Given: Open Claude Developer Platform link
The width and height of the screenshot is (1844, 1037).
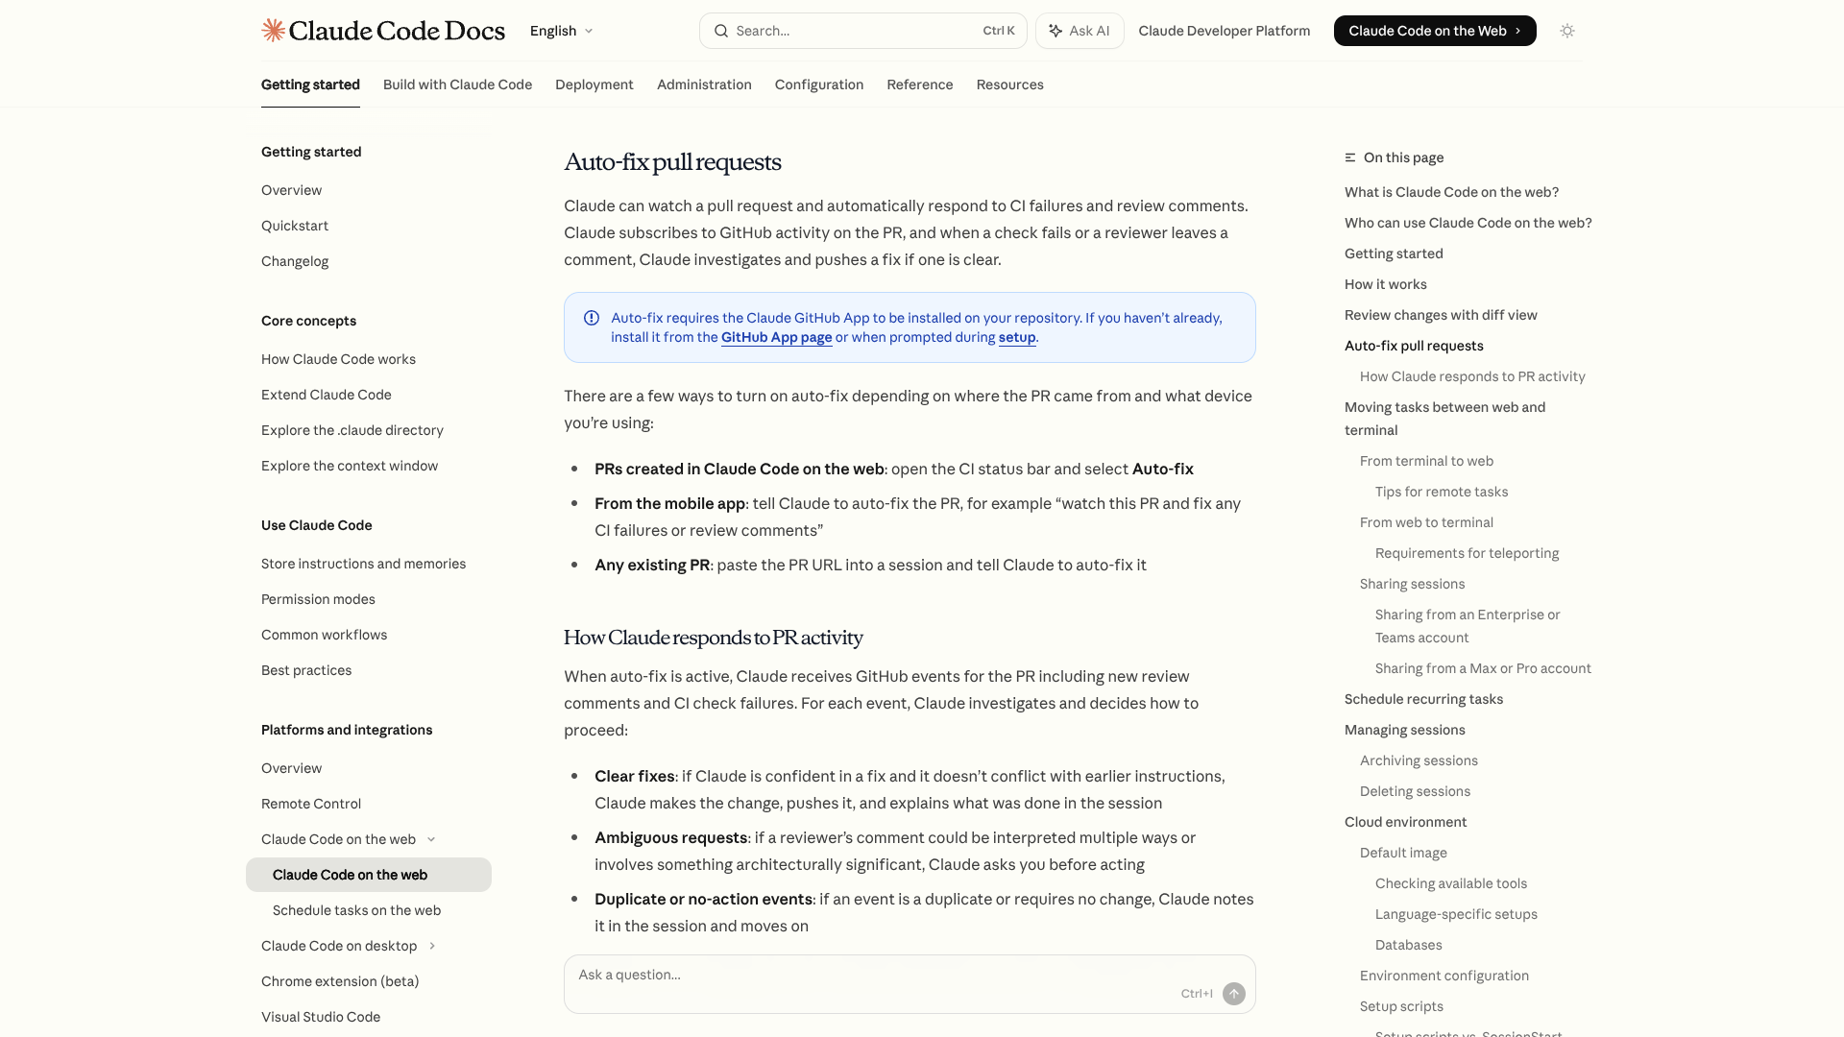Looking at the screenshot, I should point(1224,31).
